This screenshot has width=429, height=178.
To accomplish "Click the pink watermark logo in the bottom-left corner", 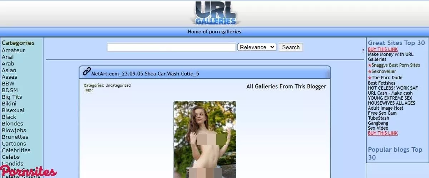I will pos(28,172).
